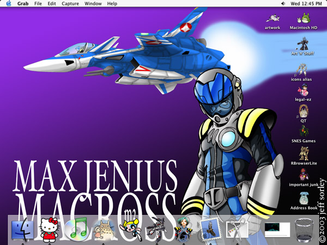Open the Apple menu
The height and width of the screenshot is (245, 327).
(x=9, y=3)
